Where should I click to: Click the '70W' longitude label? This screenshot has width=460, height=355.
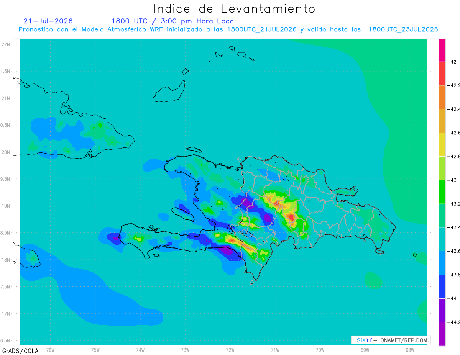tap(320, 350)
